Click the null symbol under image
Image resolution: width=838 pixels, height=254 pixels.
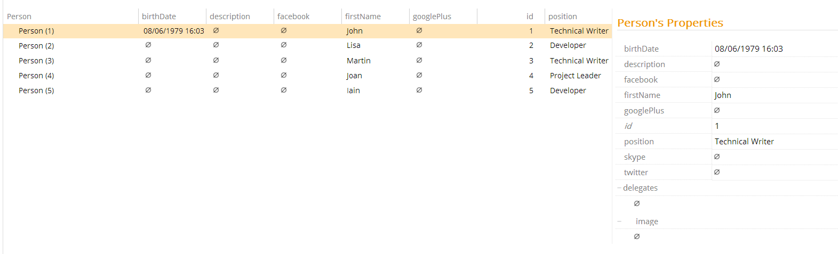coord(637,236)
